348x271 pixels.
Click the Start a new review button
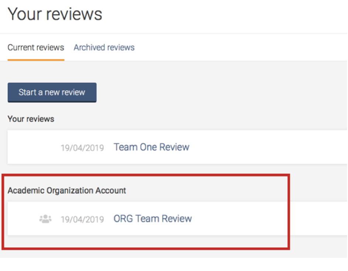point(52,92)
